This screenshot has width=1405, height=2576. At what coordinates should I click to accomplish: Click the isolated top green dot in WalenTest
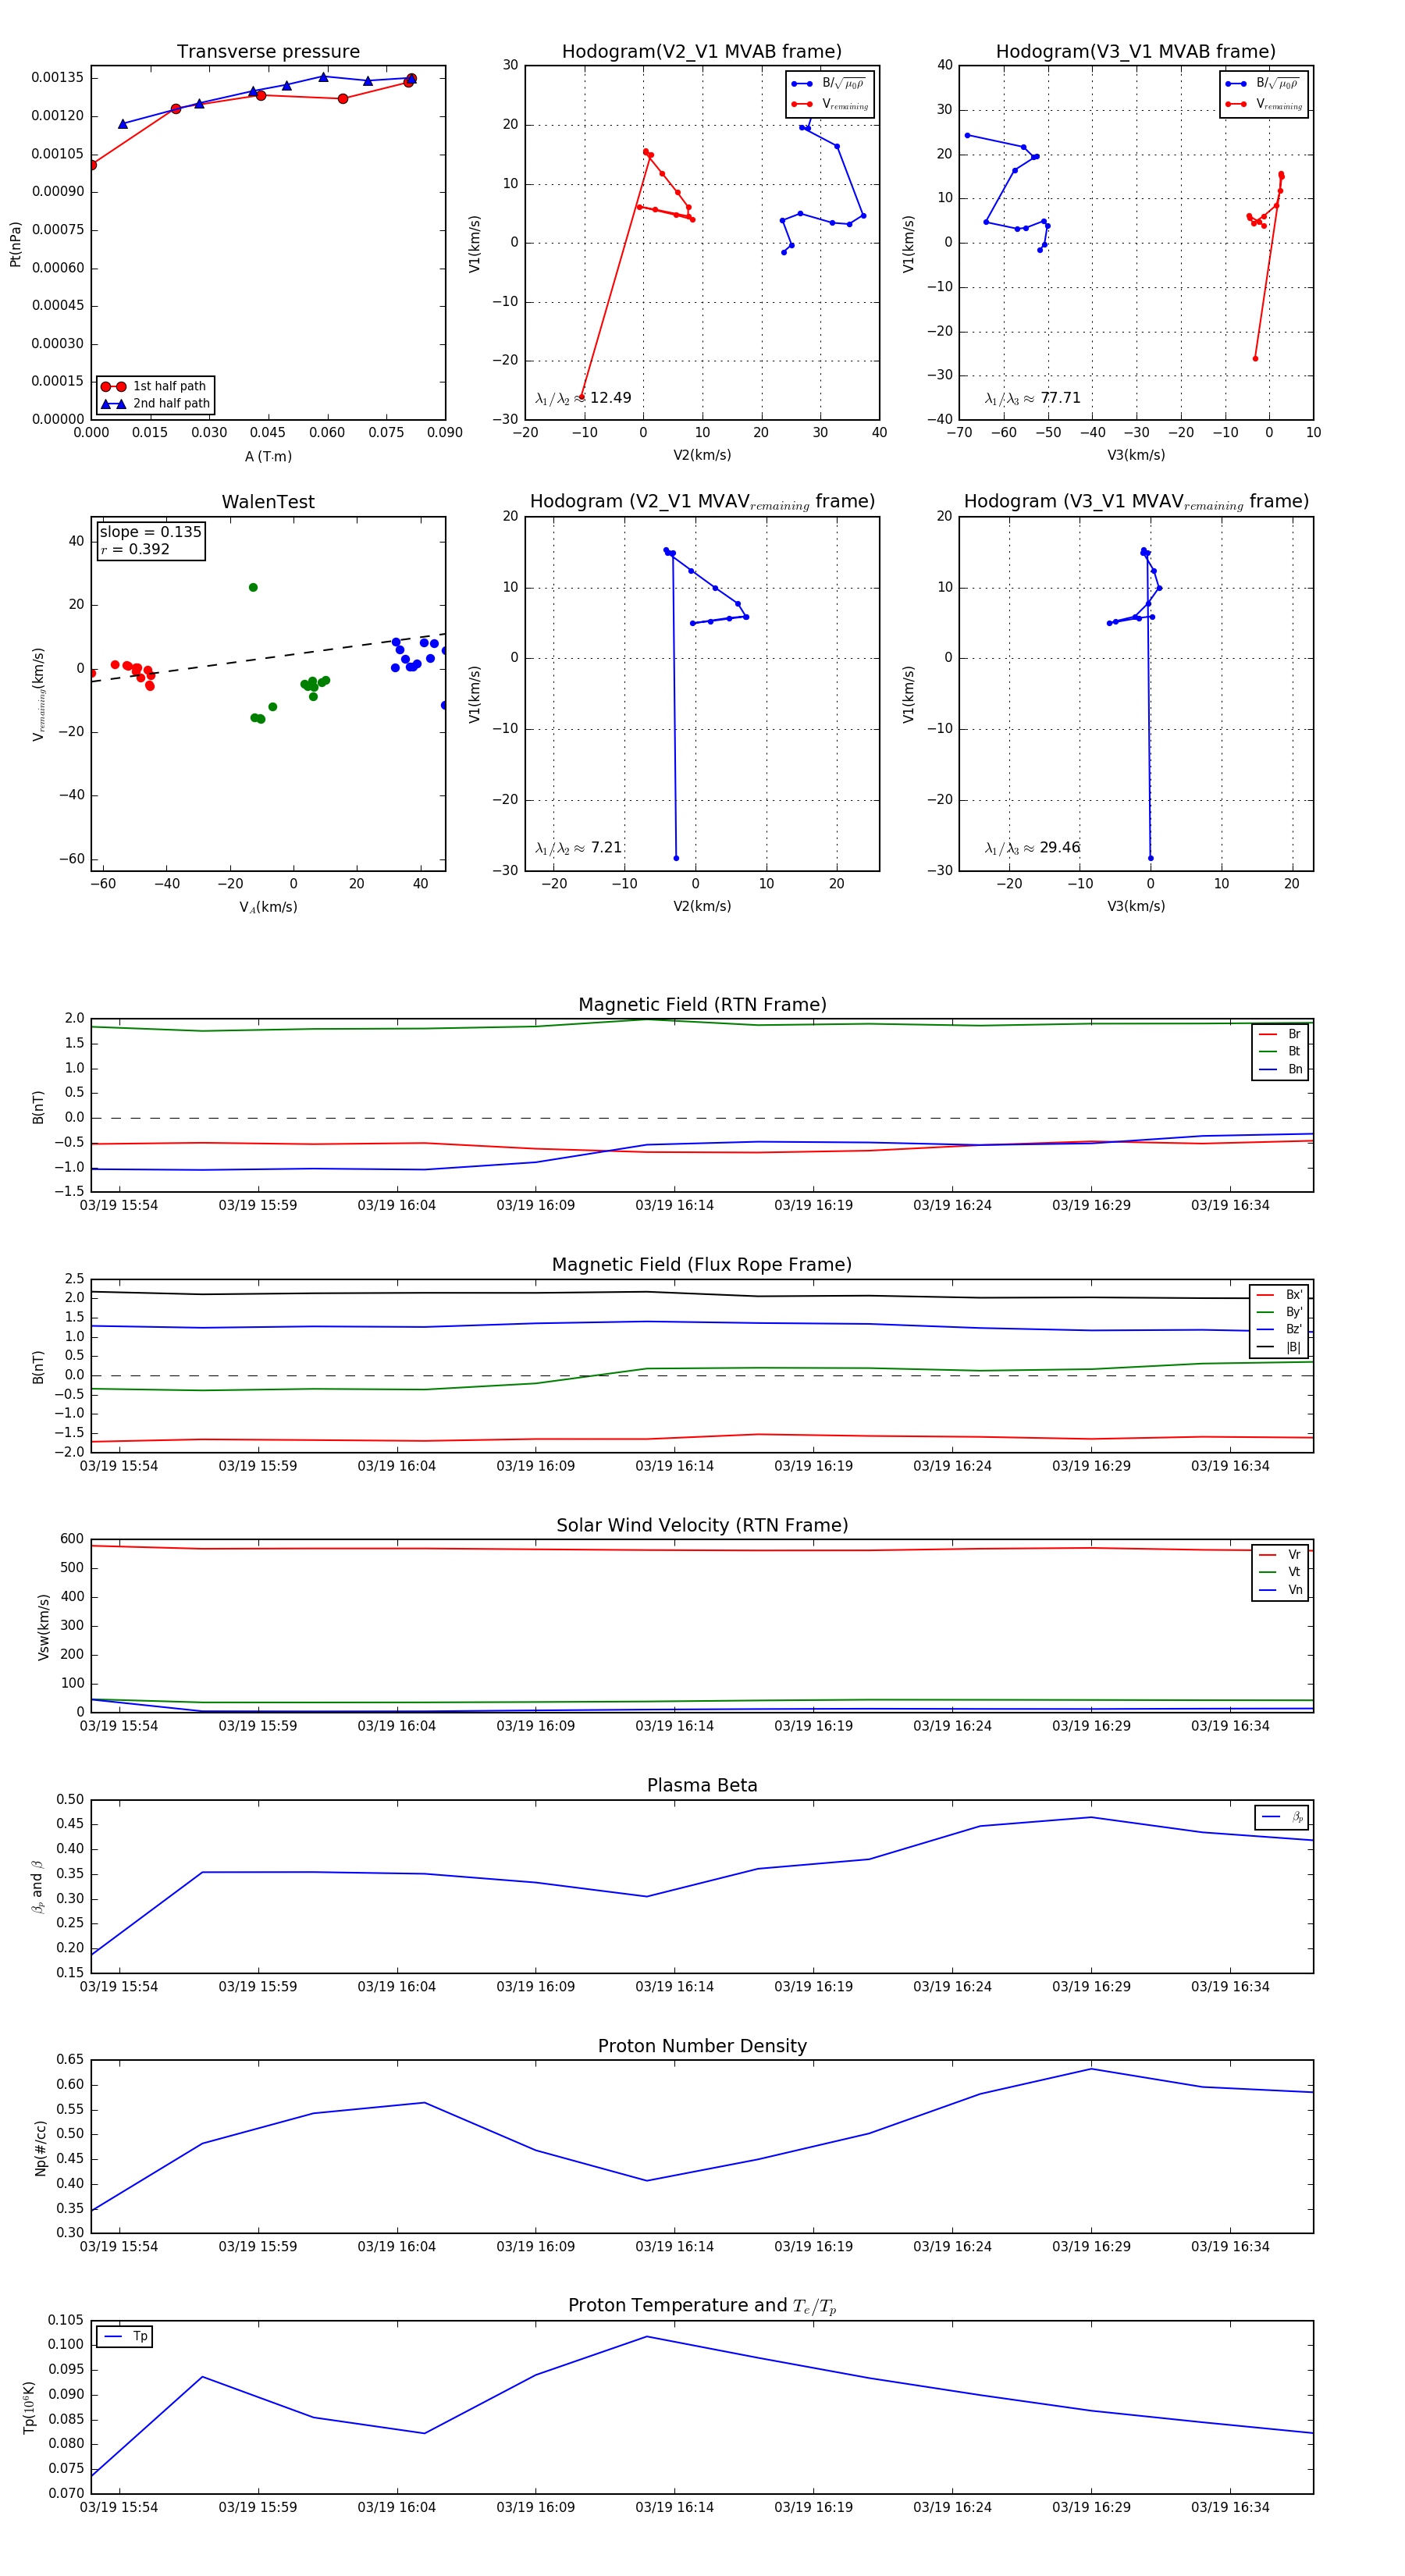click(253, 587)
